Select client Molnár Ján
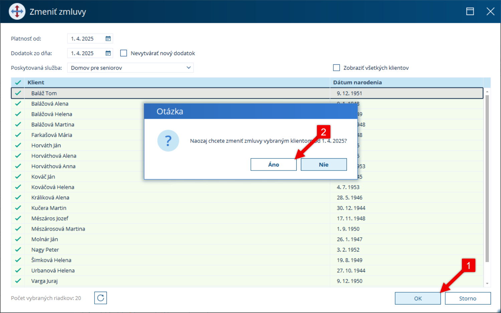This screenshot has height=313, width=501. click(45, 239)
